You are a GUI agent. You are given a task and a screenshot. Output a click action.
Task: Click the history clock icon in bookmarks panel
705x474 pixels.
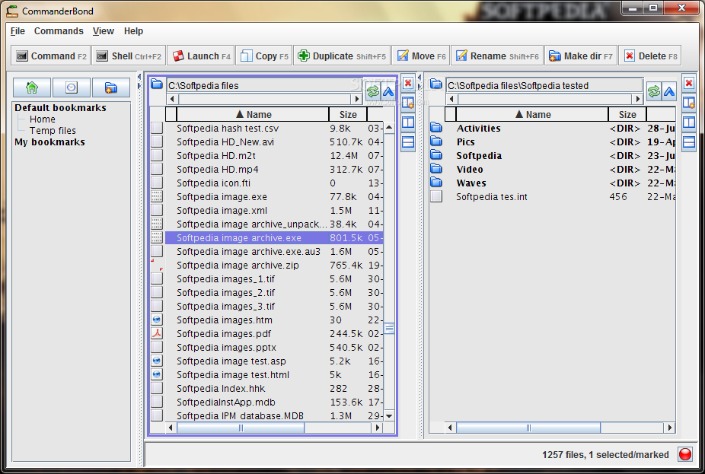tap(72, 87)
